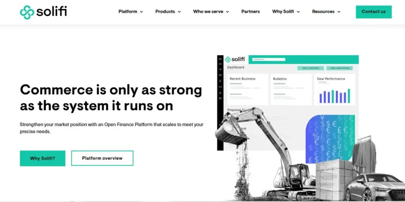Click Start a New Proposal in mockup
The width and height of the screenshot is (405, 202).
(x=340, y=68)
